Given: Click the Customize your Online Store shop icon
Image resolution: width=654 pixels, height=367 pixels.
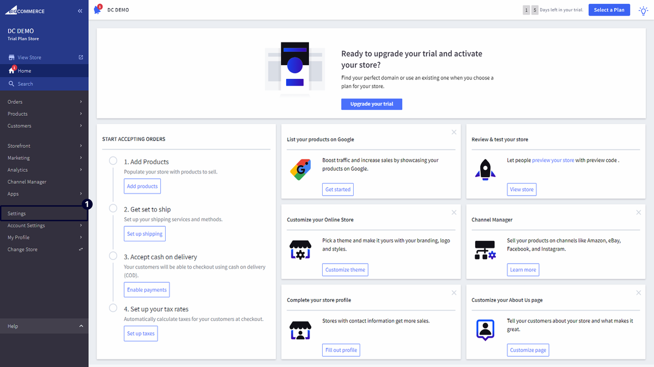Looking at the screenshot, I should [x=300, y=250].
